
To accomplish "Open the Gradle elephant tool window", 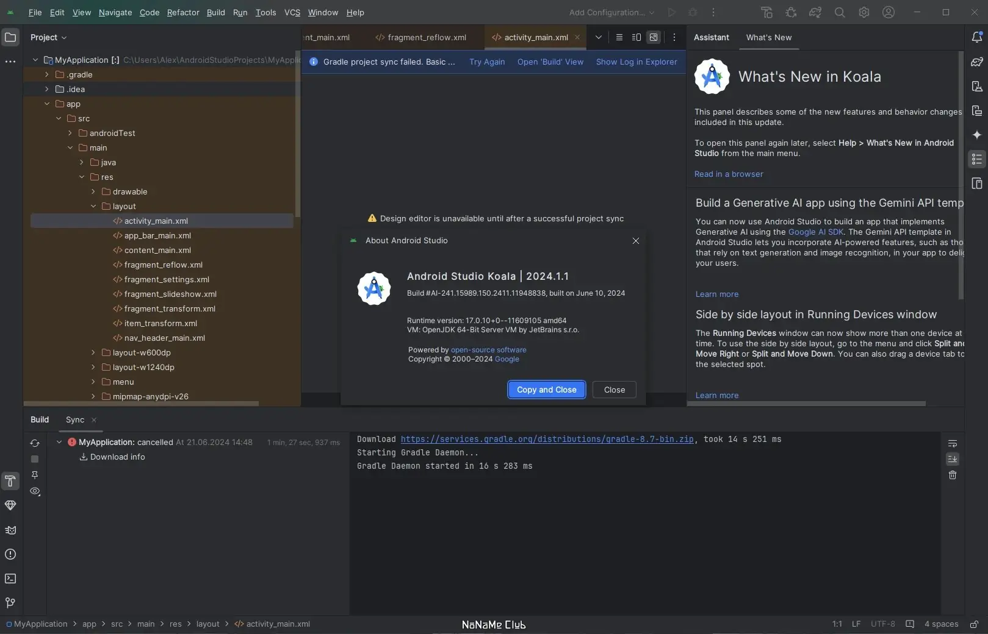I will tap(977, 62).
